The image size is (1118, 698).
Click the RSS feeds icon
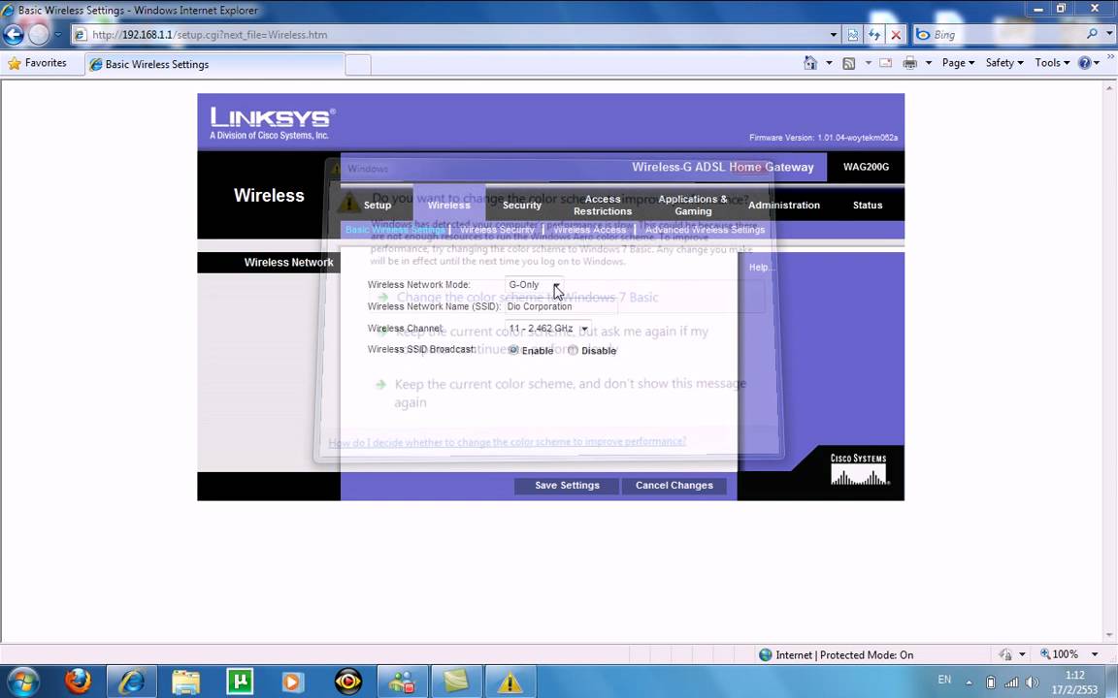[x=848, y=63]
